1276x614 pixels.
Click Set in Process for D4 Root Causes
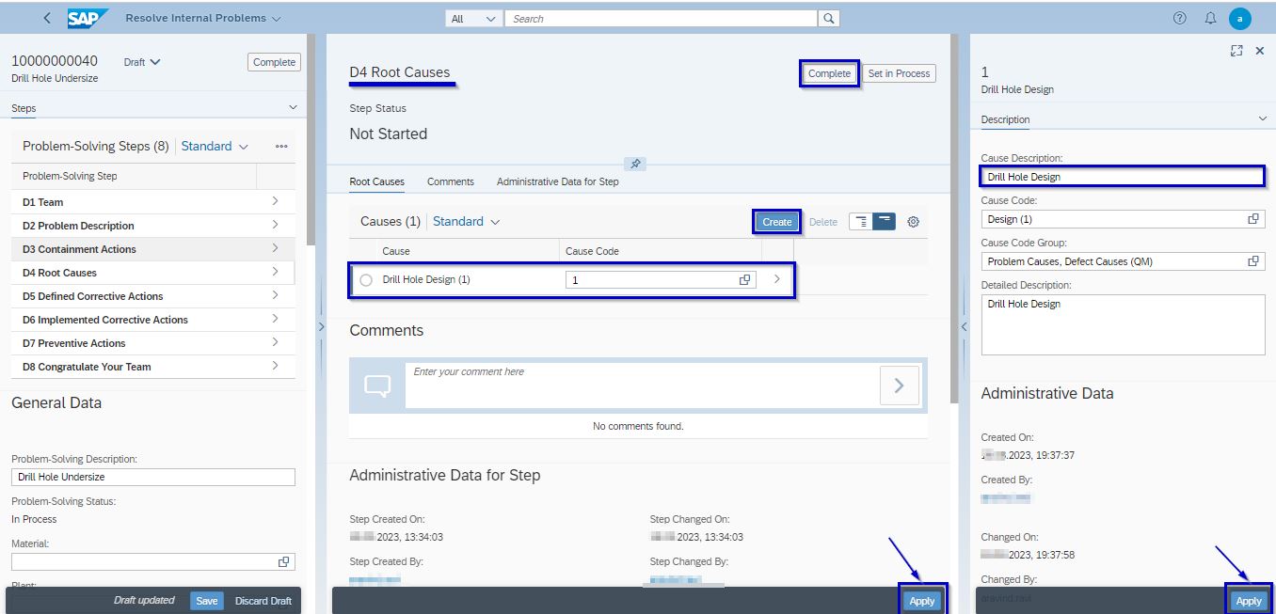pyautogui.click(x=899, y=72)
